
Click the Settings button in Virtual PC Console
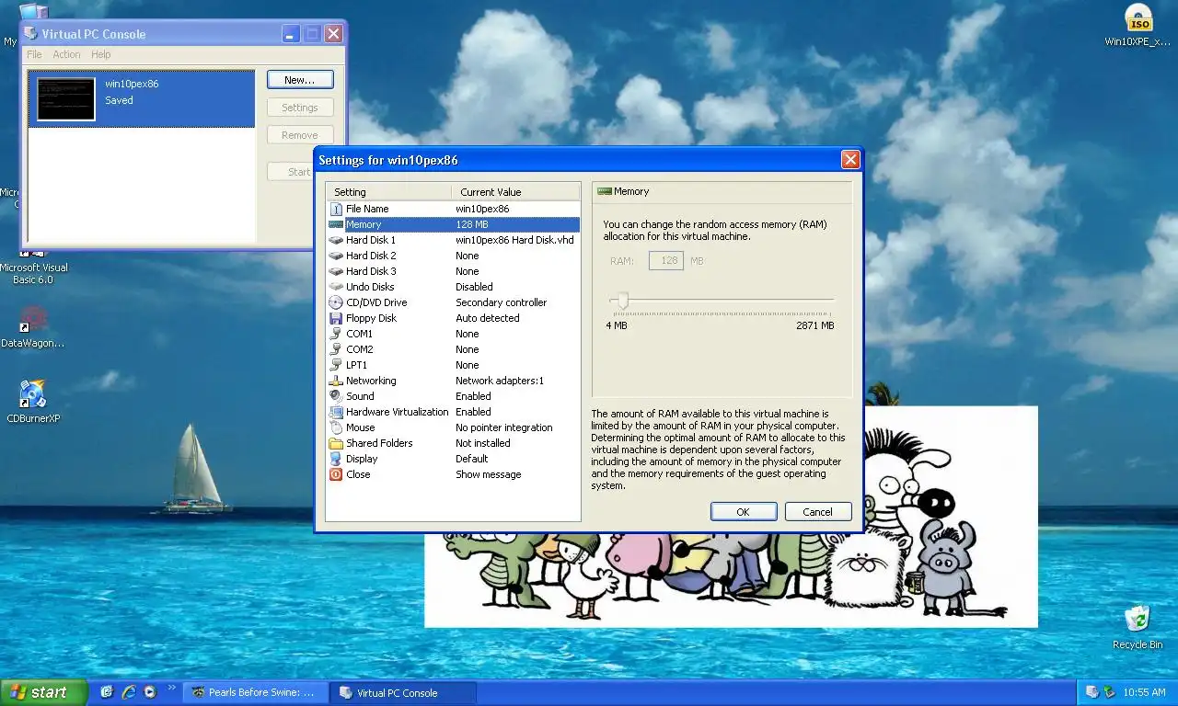coord(300,108)
